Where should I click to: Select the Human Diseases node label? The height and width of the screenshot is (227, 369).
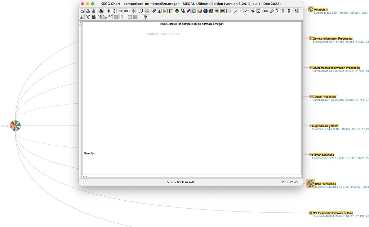point(323,155)
